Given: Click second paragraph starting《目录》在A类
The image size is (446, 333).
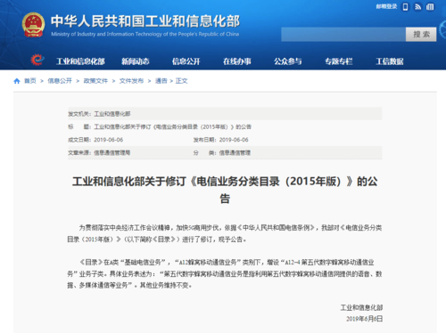Looking at the screenshot, I should point(225,274).
